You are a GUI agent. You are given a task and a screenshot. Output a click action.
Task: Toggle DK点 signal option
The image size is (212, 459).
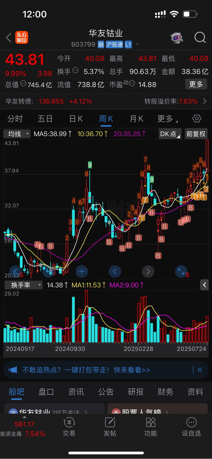click(170, 134)
